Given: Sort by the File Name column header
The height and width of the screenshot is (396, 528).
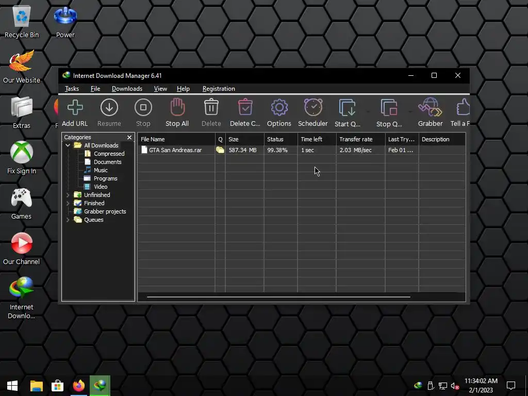Looking at the screenshot, I should (x=176, y=139).
